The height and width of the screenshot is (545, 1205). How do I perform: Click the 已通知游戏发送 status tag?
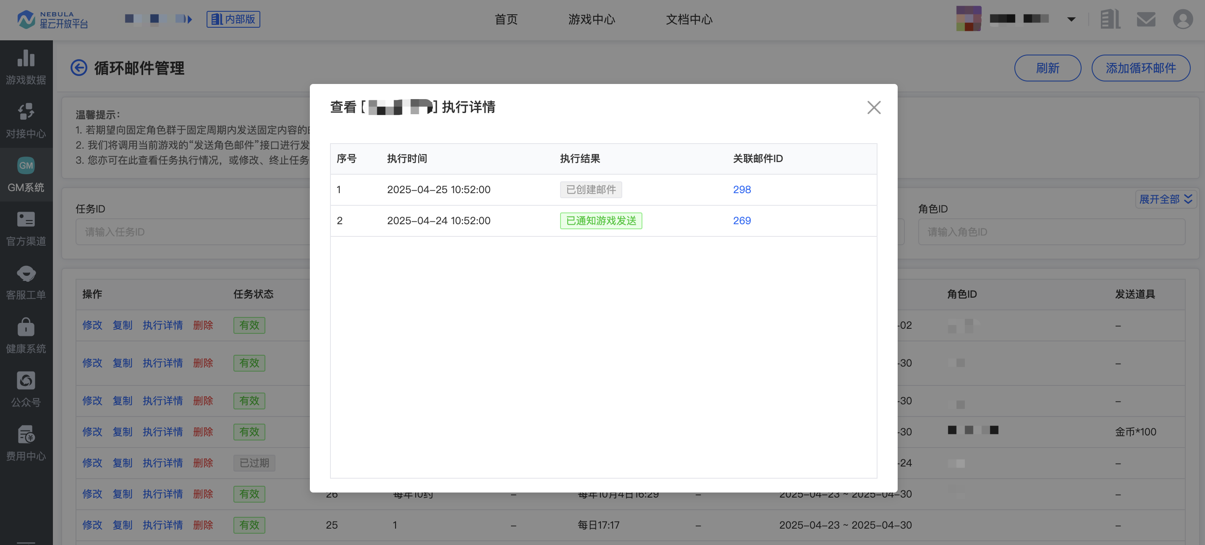tap(601, 220)
